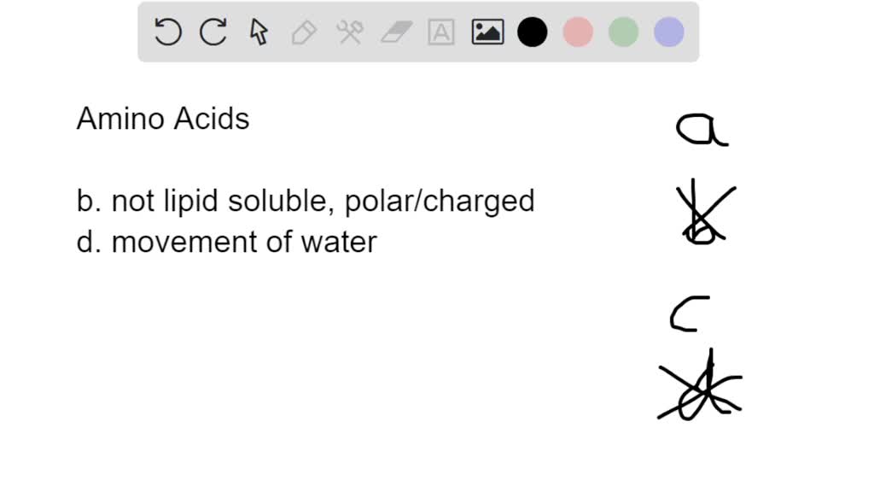874x492 pixels.
Task: Click the Amino Acids heading text
Action: pyautogui.click(x=162, y=119)
